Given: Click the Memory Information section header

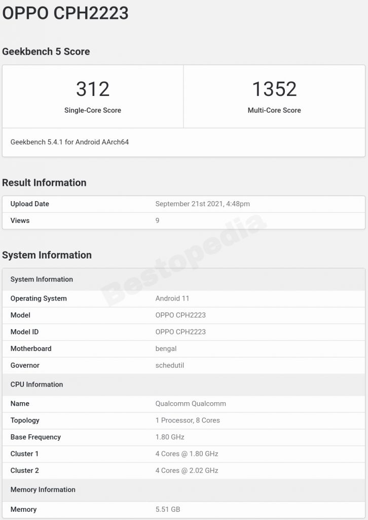Looking at the screenshot, I should [x=43, y=490].
